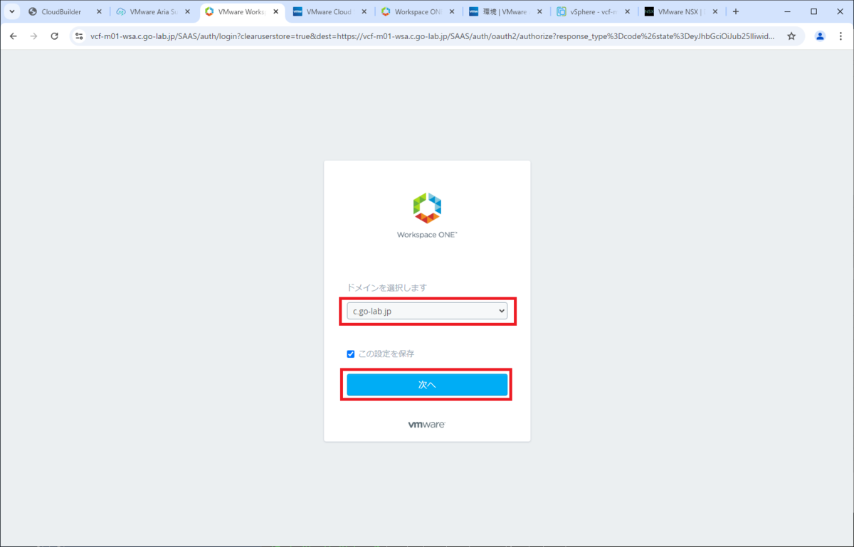Bookmark this page with star icon
854x547 pixels.
pos(791,36)
